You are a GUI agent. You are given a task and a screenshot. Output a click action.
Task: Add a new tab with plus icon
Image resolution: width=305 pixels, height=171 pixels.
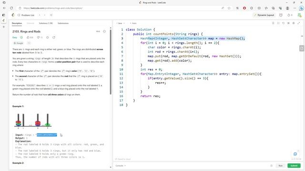[4, 27]
